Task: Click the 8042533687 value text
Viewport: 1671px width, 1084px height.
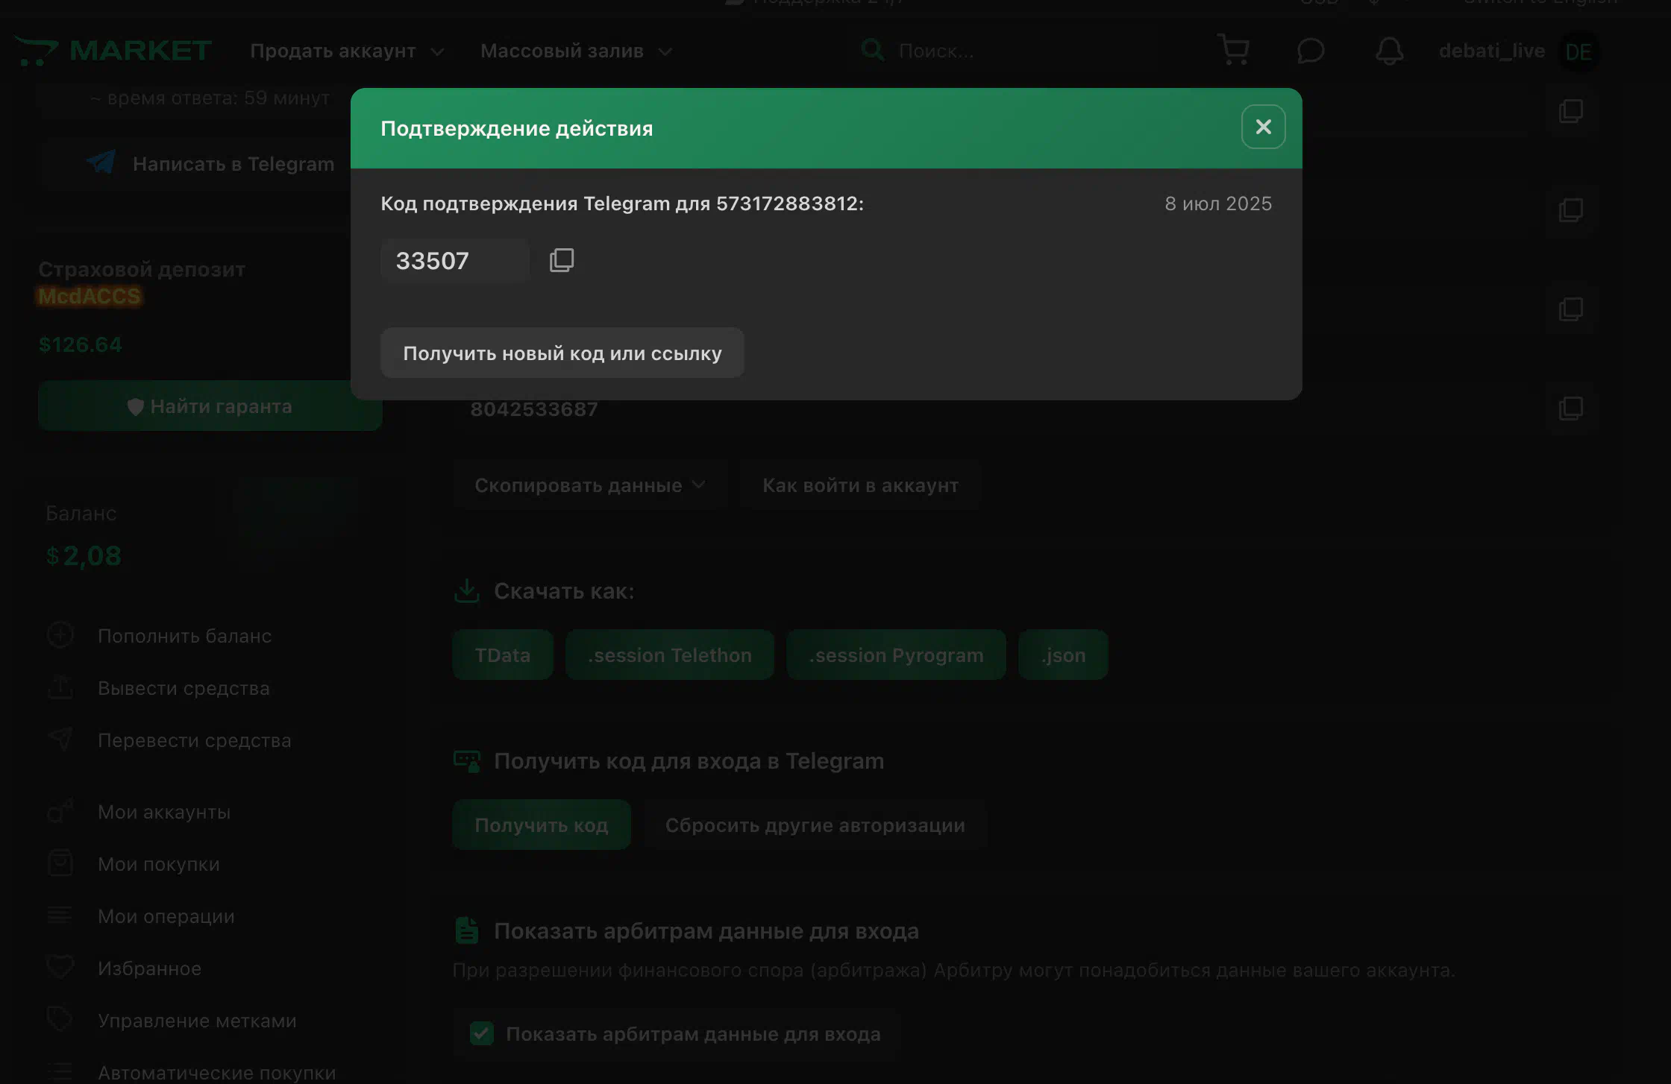Action: (x=534, y=409)
